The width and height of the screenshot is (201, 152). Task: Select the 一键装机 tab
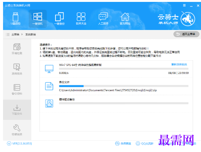38,19
